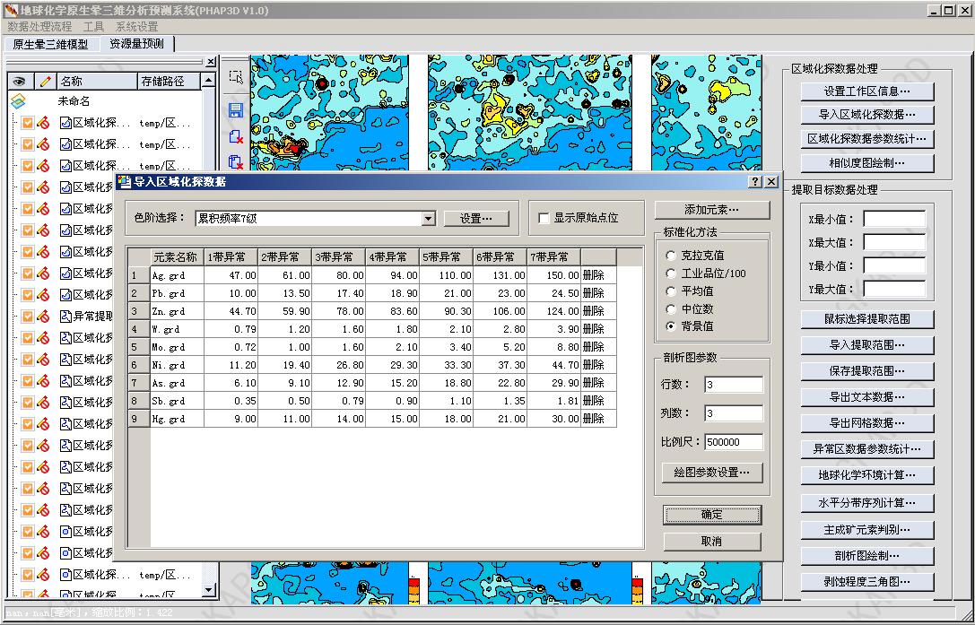The width and height of the screenshot is (975, 625).
Task: Click the X最小值 input field
Action: click(894, 219)
